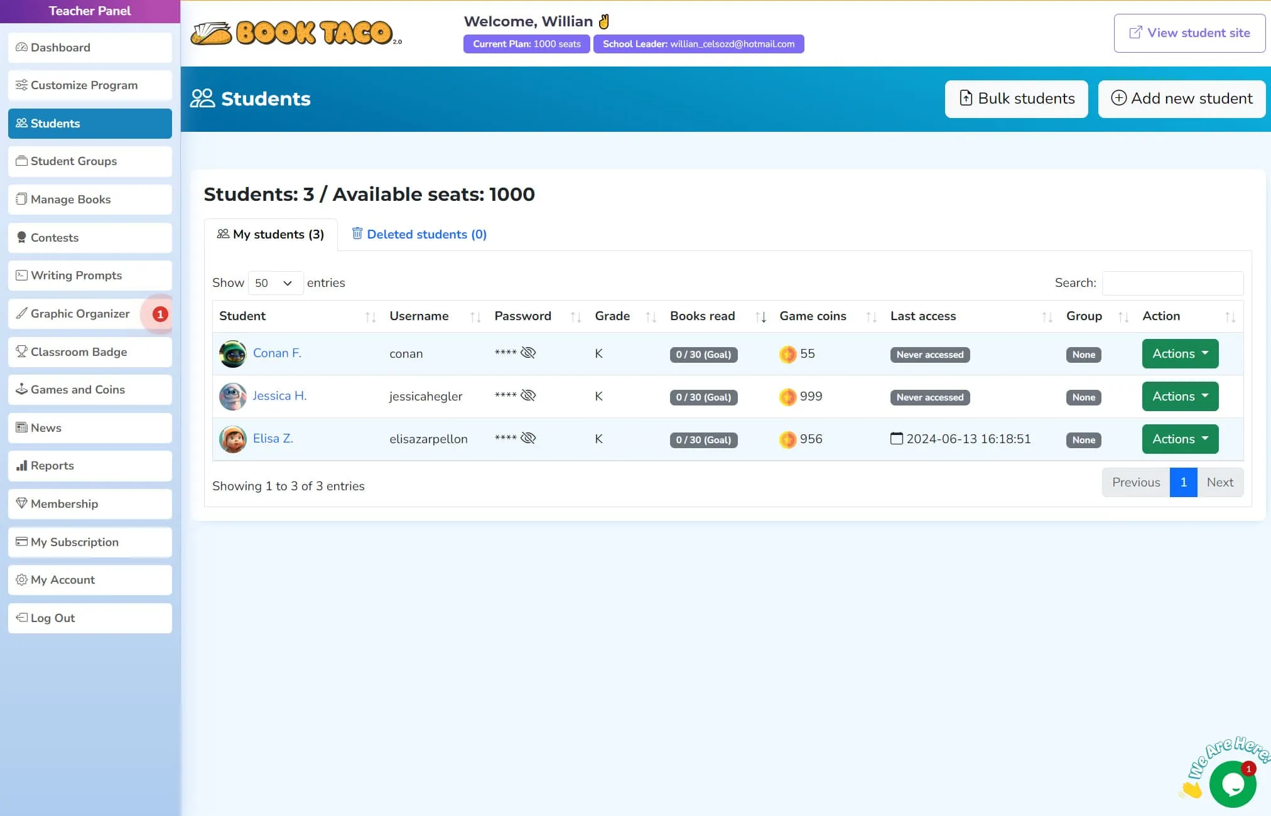Sort by Books read column arrows

point(760,317)
